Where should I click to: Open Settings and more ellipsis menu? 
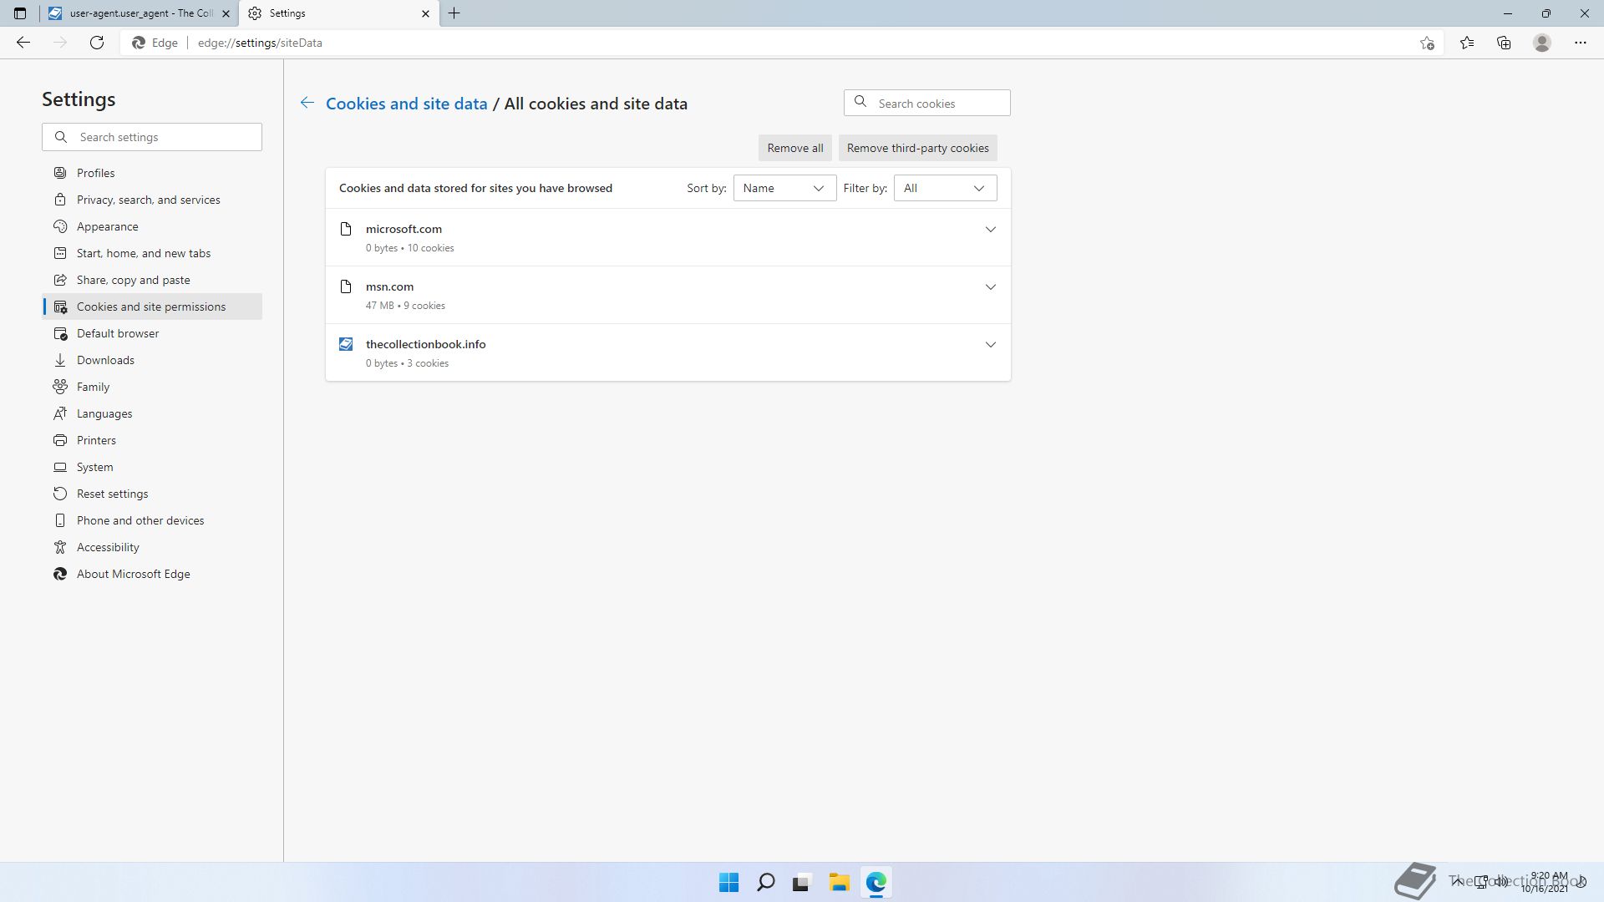point(1581,43)
